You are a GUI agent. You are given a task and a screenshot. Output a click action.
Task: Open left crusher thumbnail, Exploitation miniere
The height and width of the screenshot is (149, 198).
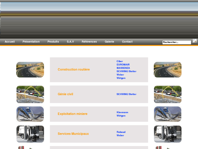pyautogui.click(x=30, y=114)
